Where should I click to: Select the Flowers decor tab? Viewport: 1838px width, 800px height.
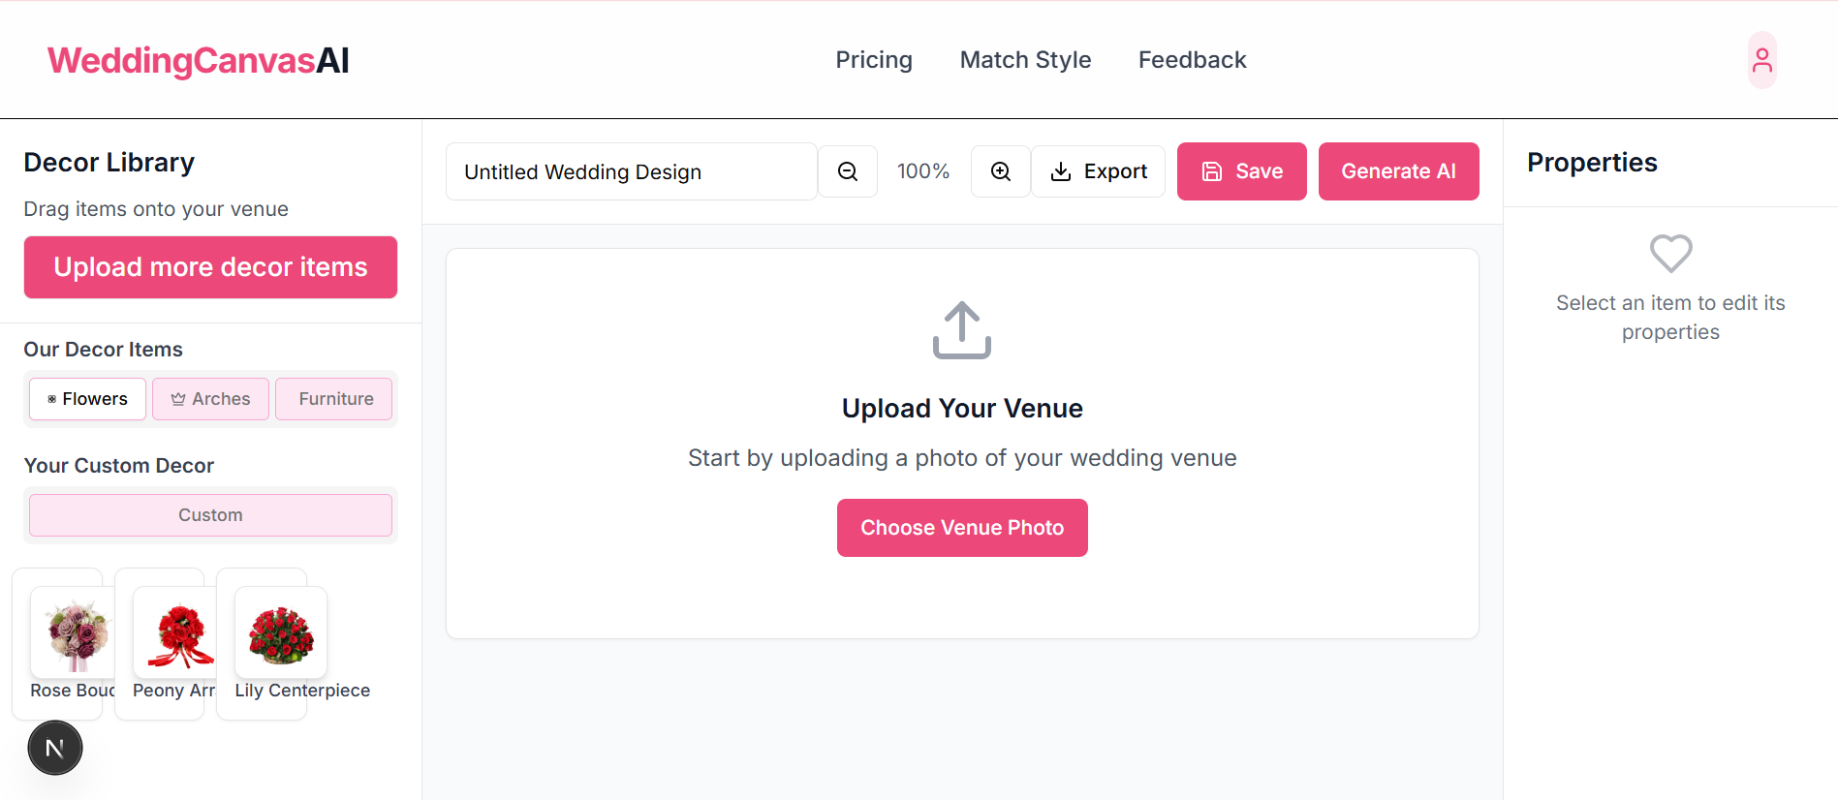tap(88, 399)
